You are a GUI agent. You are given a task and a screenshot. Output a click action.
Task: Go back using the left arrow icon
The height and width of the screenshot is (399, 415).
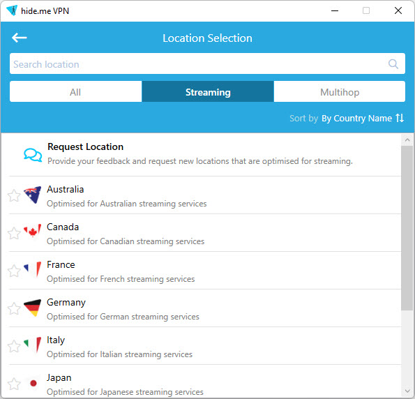[x=19, y=38]
